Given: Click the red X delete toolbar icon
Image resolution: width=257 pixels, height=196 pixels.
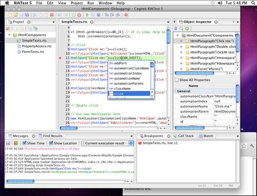Looking at the screenshot, I should pos(52,15).
